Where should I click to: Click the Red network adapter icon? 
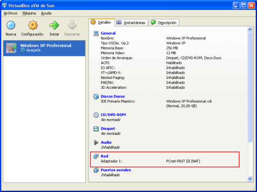click(x=96, y=157)
